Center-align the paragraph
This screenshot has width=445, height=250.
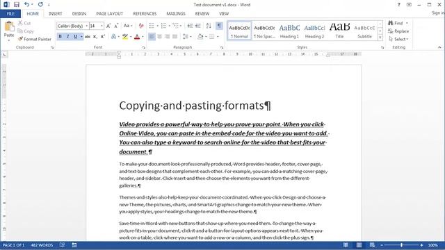click(159, 37)
